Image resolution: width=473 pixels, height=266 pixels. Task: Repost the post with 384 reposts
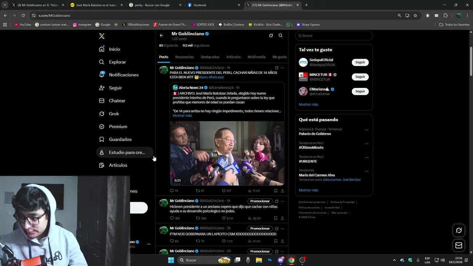pos(201,218)
